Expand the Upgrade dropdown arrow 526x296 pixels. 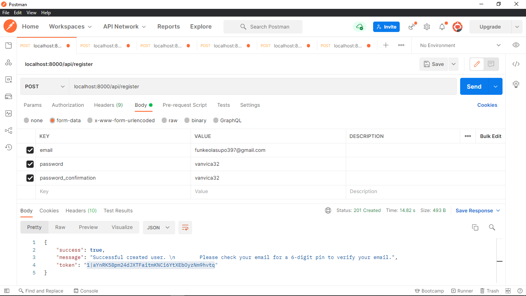(x=517, y=27)
